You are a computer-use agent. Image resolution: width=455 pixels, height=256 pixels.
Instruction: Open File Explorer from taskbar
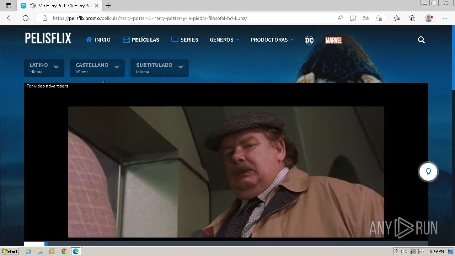pos(40,251)
